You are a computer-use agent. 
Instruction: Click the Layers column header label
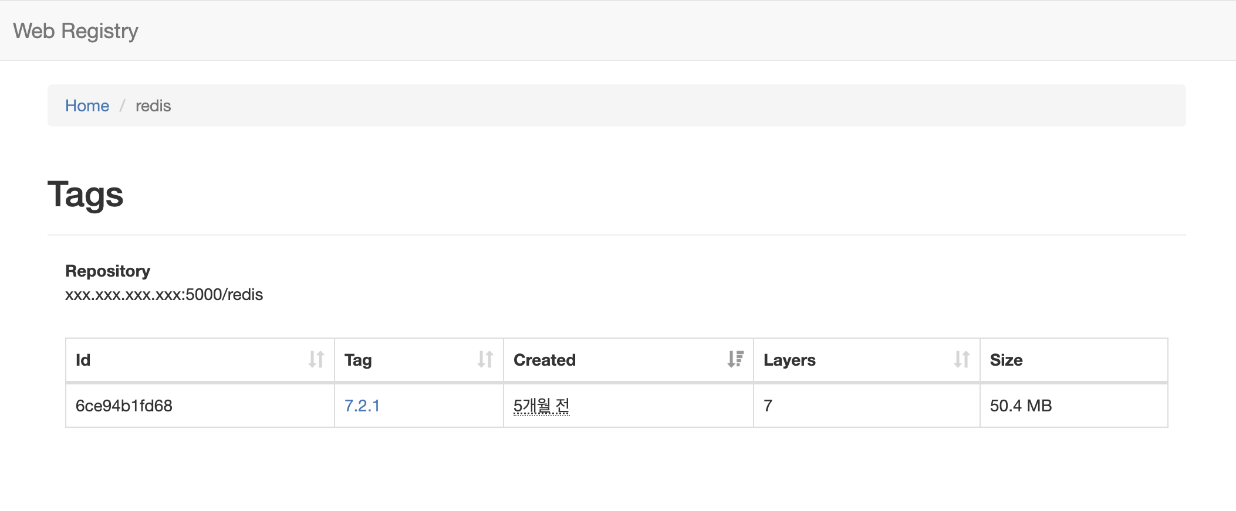coord(789,360)
